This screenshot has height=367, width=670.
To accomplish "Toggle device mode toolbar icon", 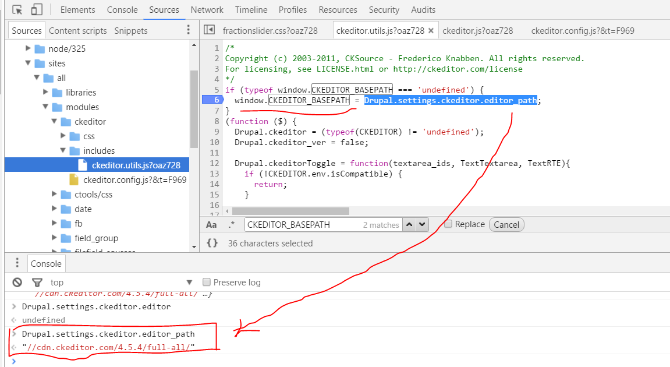I will 37,10.
